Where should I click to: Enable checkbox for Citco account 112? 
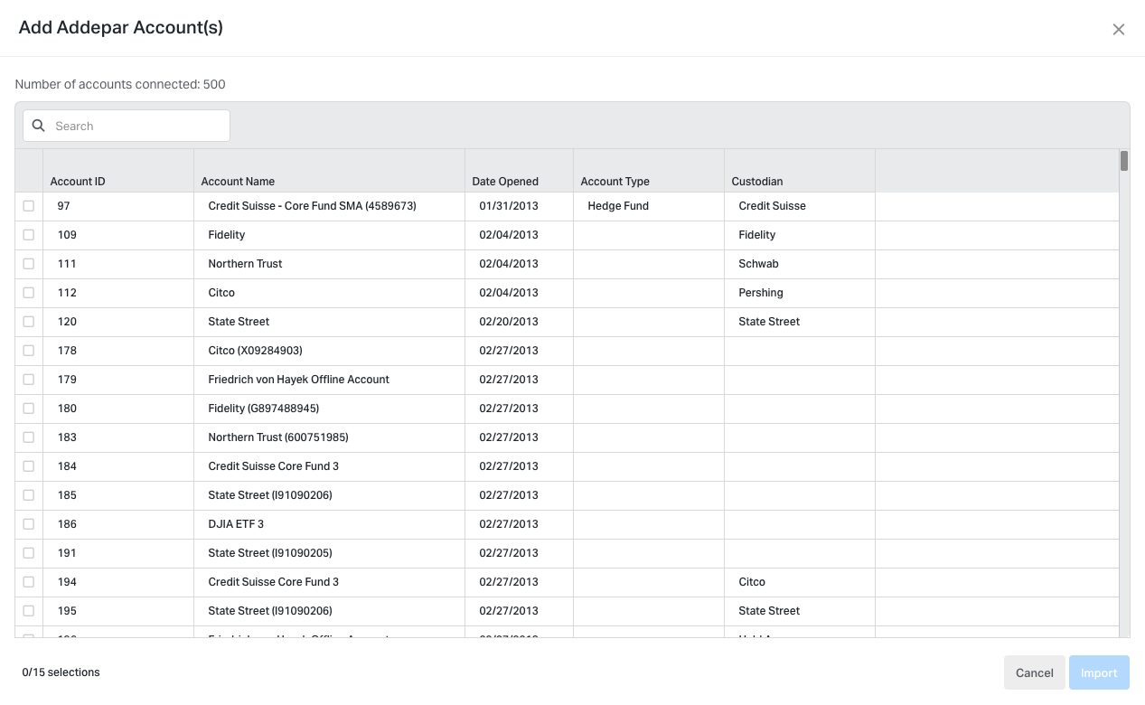click(29, 293)
